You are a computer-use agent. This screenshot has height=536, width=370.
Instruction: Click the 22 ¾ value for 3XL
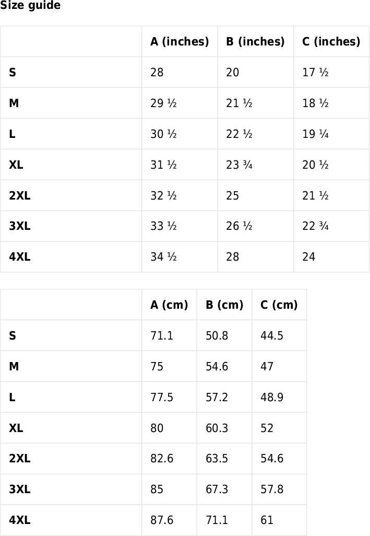coord(315,226)
